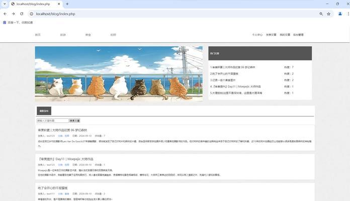Open the zoom magnifier icon in address bar
This screenshot has height=201, width=350.
click(321, 14)
